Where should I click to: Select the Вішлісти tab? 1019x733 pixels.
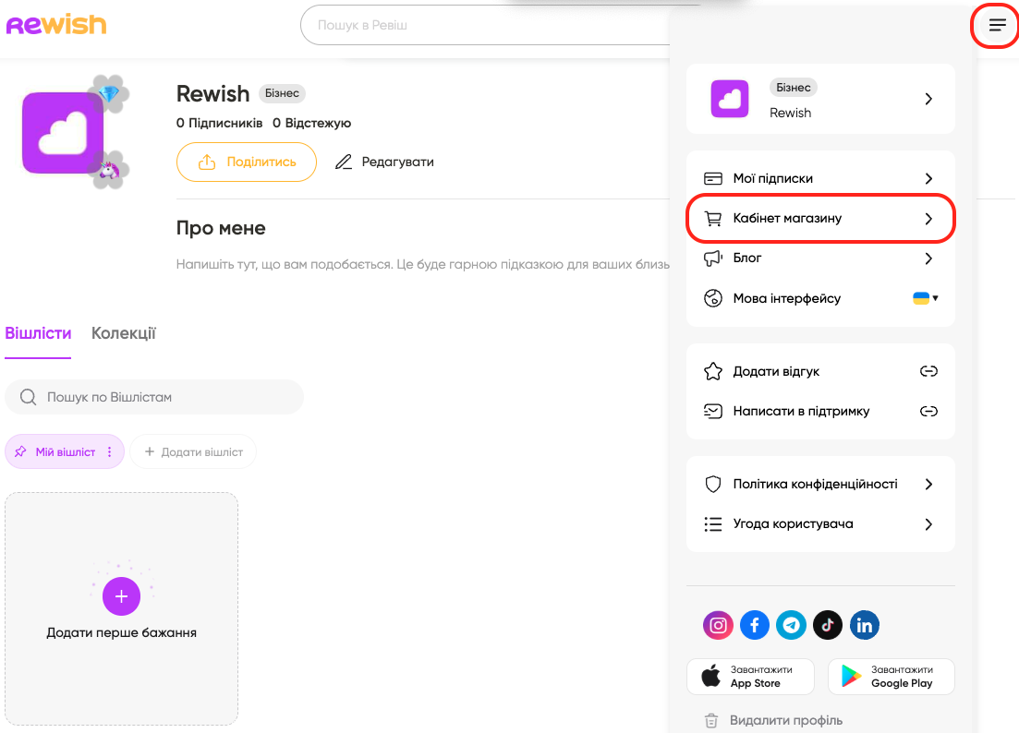tap(38, 333)
